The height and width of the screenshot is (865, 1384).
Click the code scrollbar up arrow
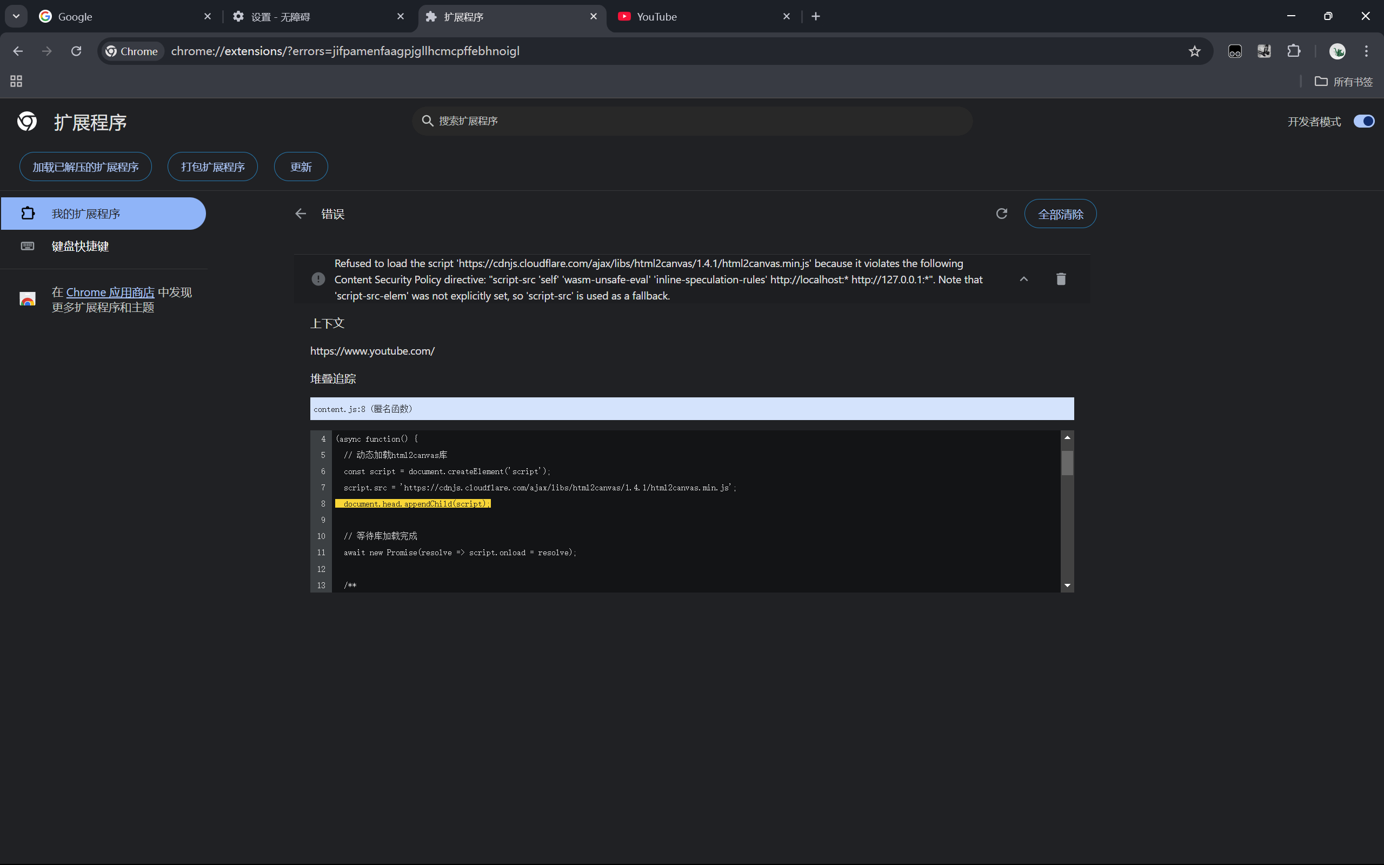point(1067,437)
